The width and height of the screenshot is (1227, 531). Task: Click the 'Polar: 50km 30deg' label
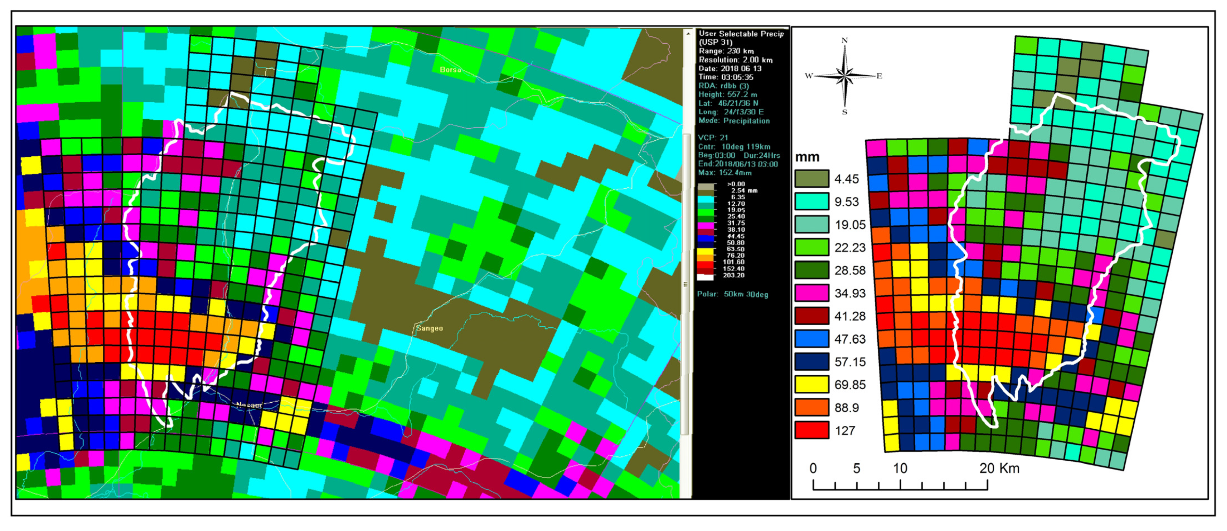tap(732, 294)
